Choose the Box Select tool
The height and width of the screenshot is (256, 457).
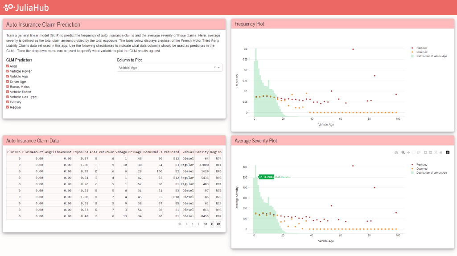click(x=413, y=152)
